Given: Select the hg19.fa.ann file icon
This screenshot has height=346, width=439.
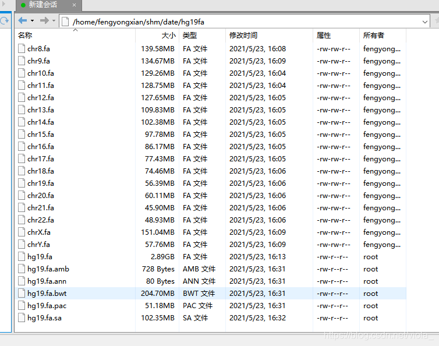Looking at the screenshot, I should (x=22, y=281).
